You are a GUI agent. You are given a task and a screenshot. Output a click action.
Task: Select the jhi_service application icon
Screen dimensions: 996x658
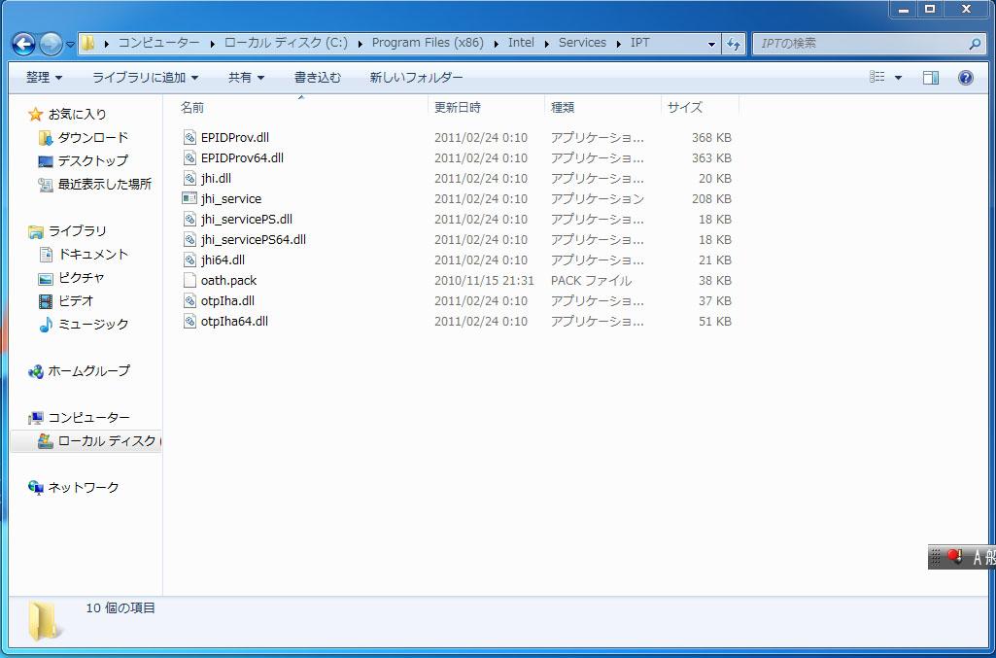coord(189,198)
